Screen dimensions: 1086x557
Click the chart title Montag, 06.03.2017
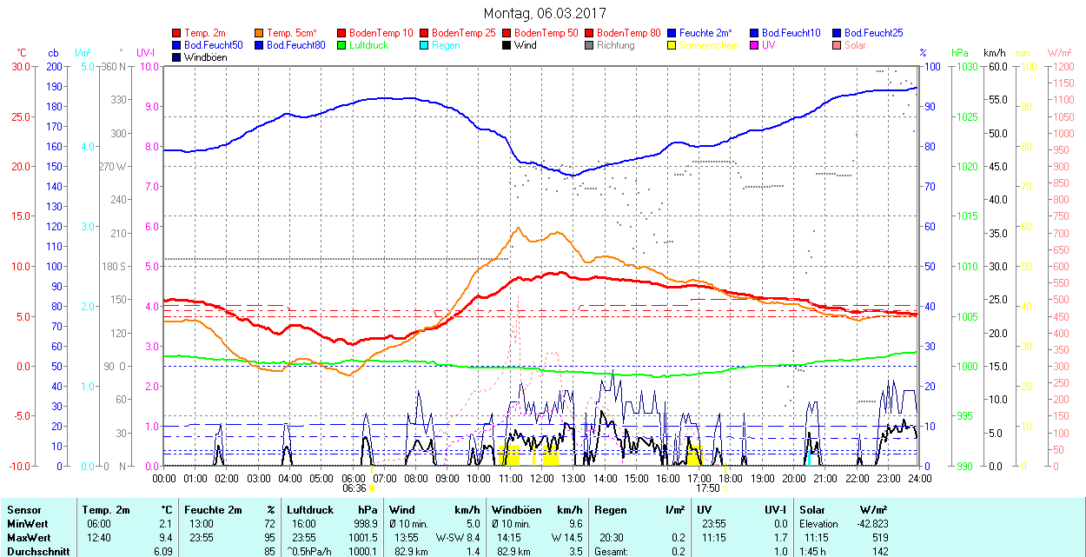(x=545, y=13)
